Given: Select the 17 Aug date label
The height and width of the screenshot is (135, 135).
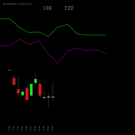Looking at the screenshot, I should (22, 128).
